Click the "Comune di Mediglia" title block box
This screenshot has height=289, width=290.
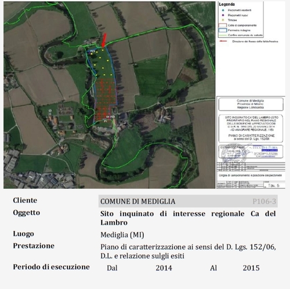251,104
